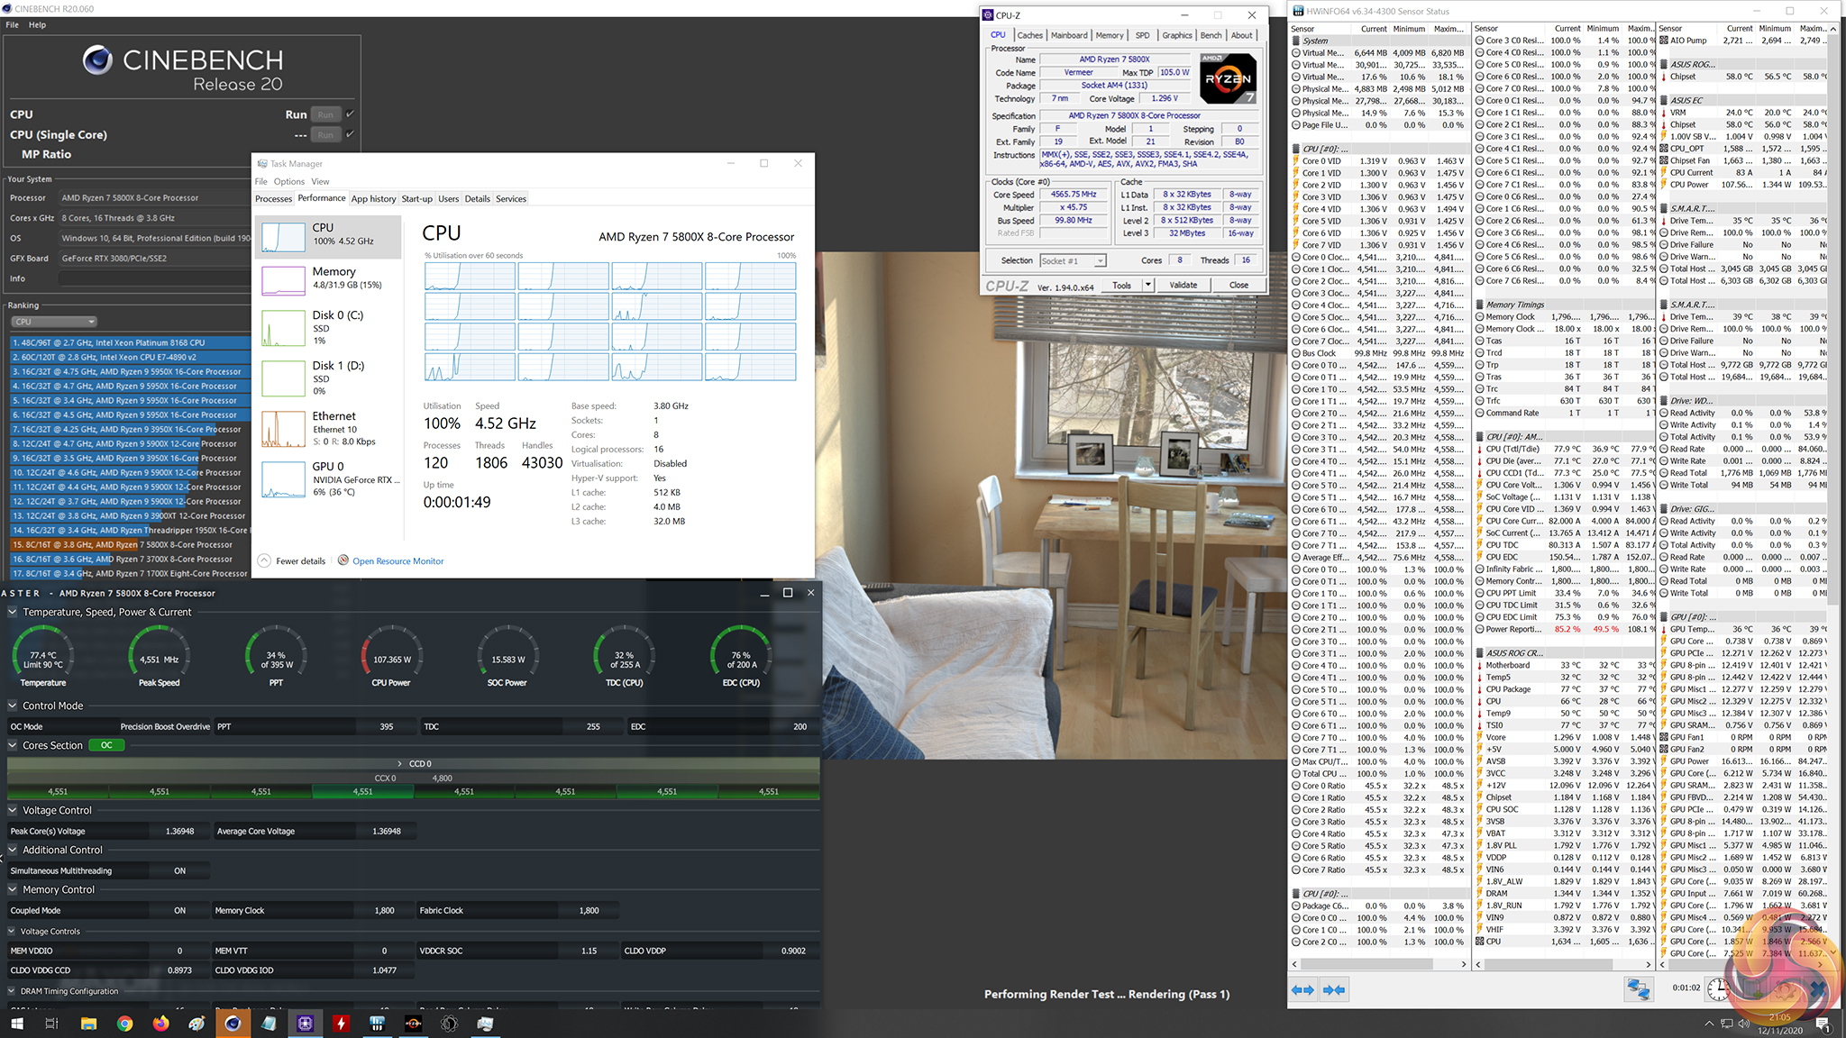Click HWiNFO remote network monitors icon
This screenshot has height=1038, width=1846.
point(1638,989)
